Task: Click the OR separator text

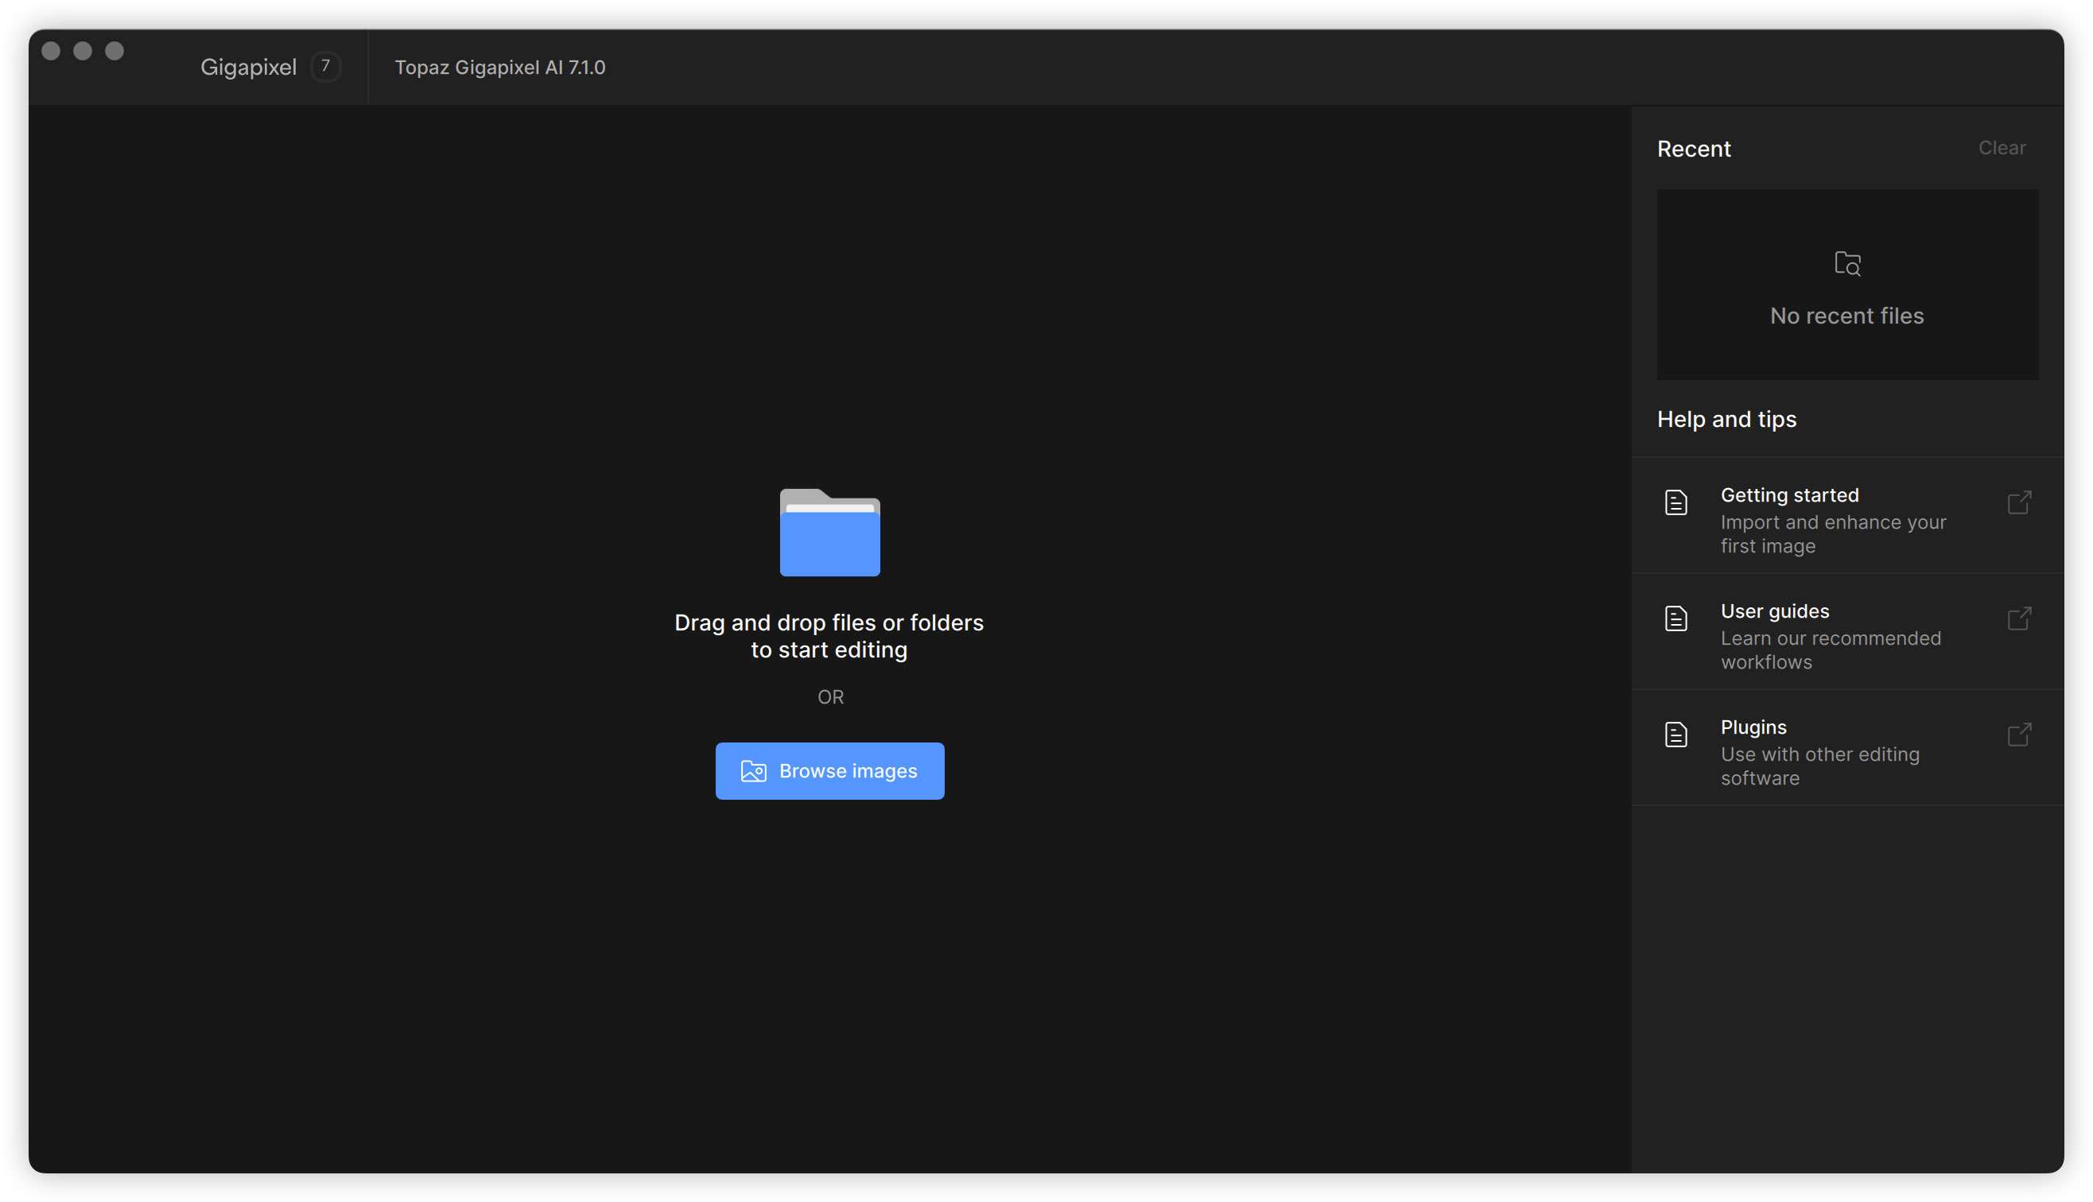Action: [x=829, y=696]
